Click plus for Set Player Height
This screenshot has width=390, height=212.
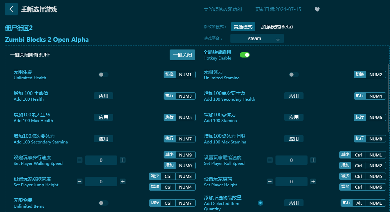click(313, 181)
